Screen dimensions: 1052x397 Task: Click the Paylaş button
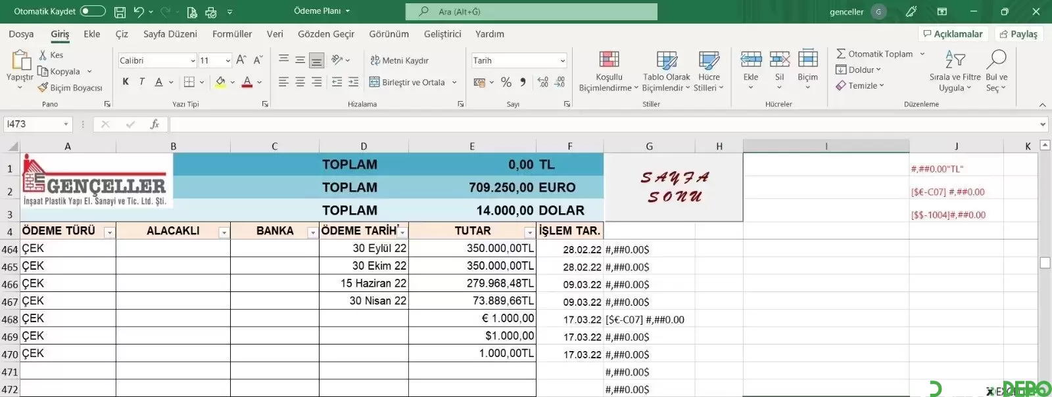click(1018, 34)
